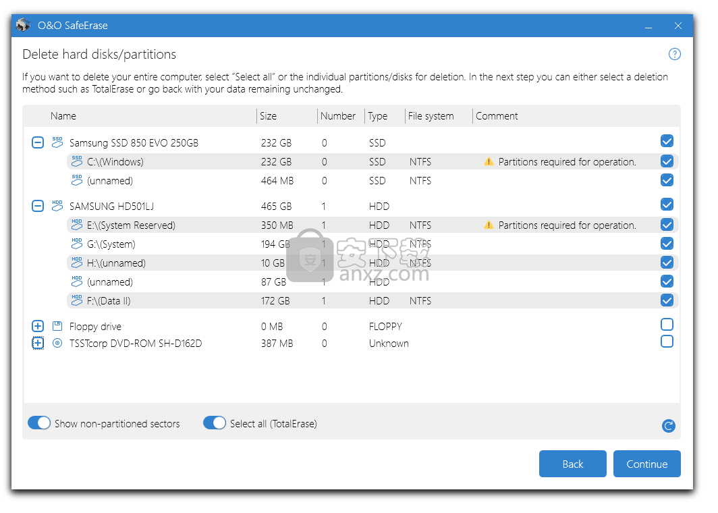This screenshot has width=718, height=513.
Task: Click the 172 GB size value
Action: coord(275,301)
